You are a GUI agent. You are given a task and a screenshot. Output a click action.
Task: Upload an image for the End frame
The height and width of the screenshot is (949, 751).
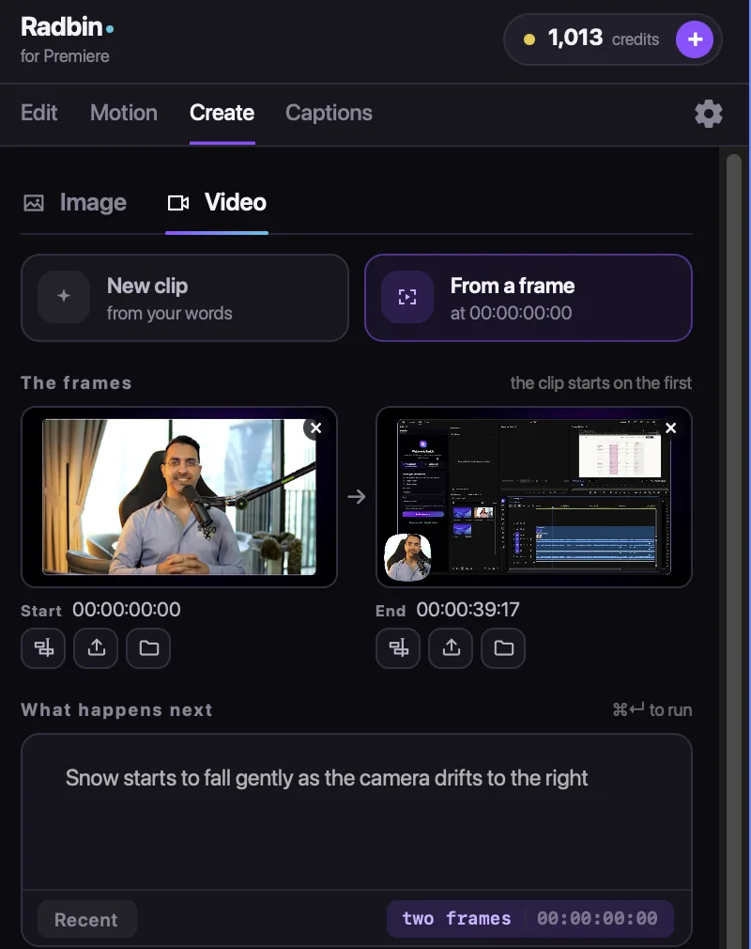tap(452, 648)
